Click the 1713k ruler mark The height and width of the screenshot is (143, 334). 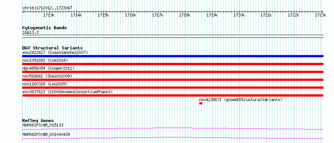point(49,15)
